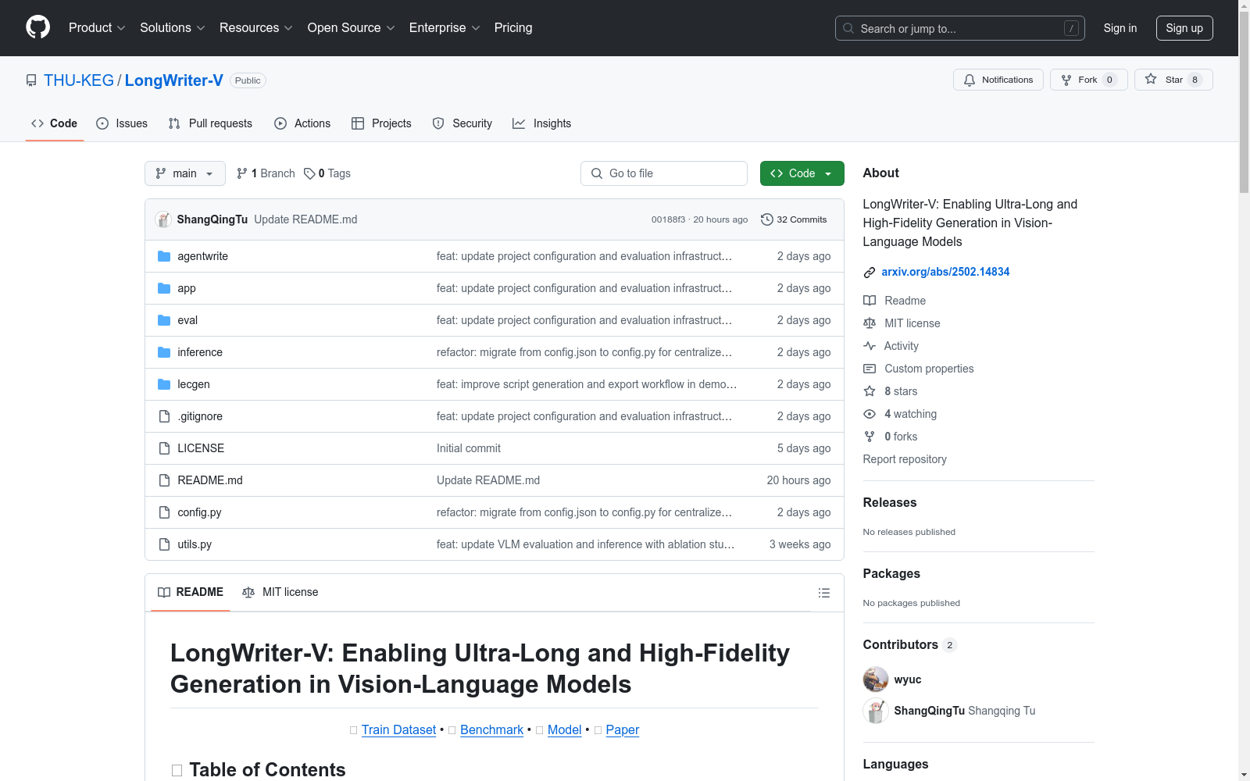Switch to the Pull requests tab

(210, 123)
